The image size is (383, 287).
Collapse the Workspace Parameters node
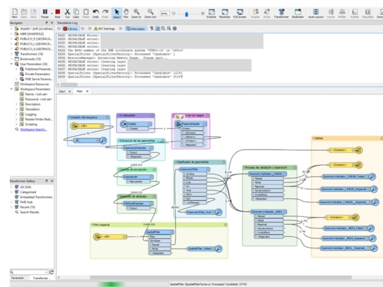pyautogui.click(x=11, y=89)
